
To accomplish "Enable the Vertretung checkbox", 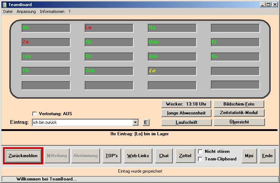I will pos(35,114).
